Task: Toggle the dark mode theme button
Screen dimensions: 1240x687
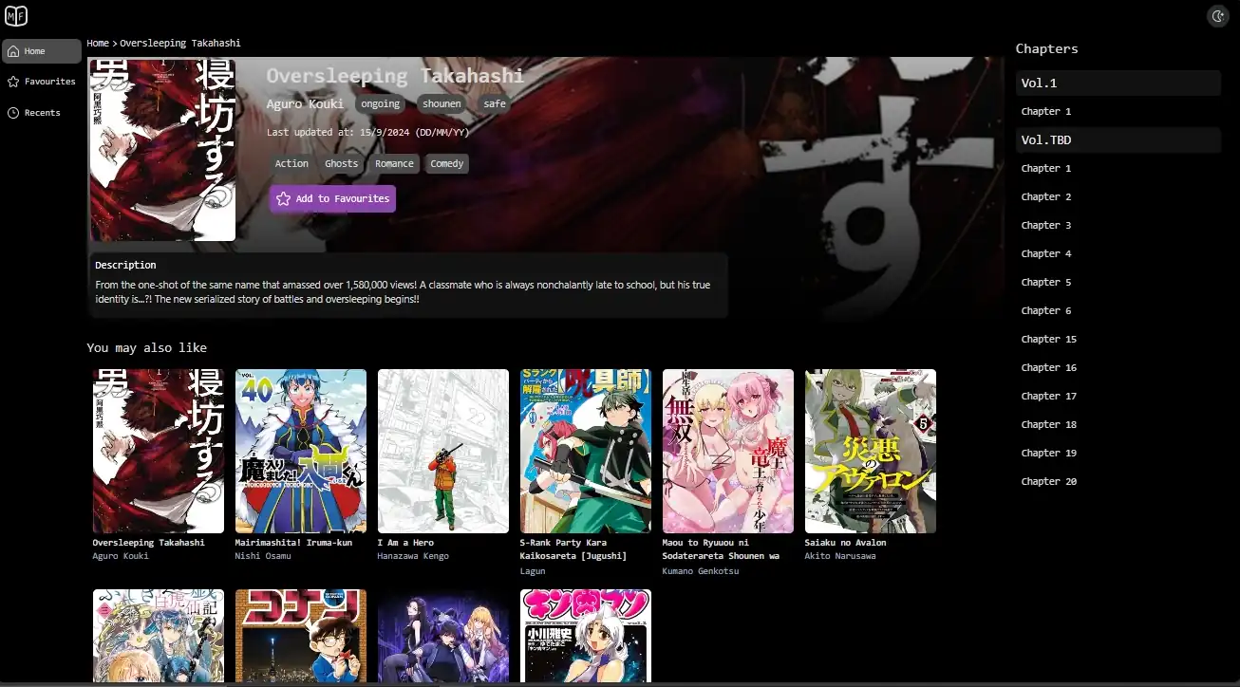Action: [1218, 16]
